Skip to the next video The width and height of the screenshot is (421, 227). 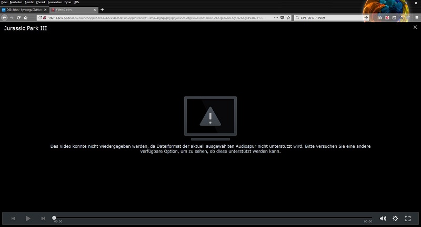pyautogui.click(x=43, y=218)
